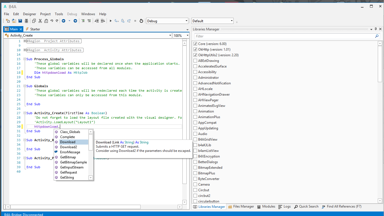Open Find All References (F7)
Image resolution: width=384 pixels, height=216 pixels.
tap(342, 206)
